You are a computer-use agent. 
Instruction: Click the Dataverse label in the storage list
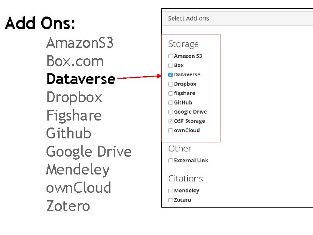187,75
